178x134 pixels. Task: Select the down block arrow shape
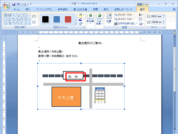click(x=26, y=19)
